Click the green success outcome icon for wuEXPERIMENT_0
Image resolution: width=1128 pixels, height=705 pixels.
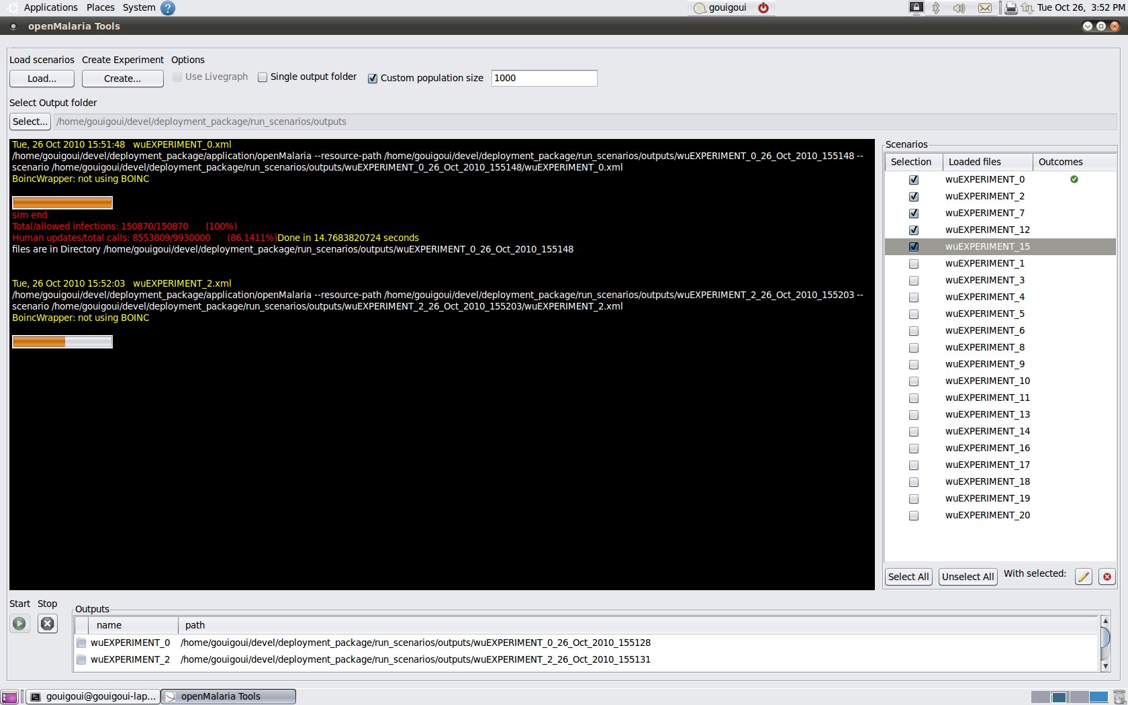(1074, 179)
